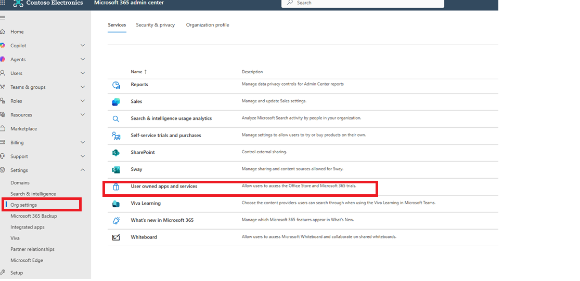
Task: Click the Description column header
Action: 252,72
